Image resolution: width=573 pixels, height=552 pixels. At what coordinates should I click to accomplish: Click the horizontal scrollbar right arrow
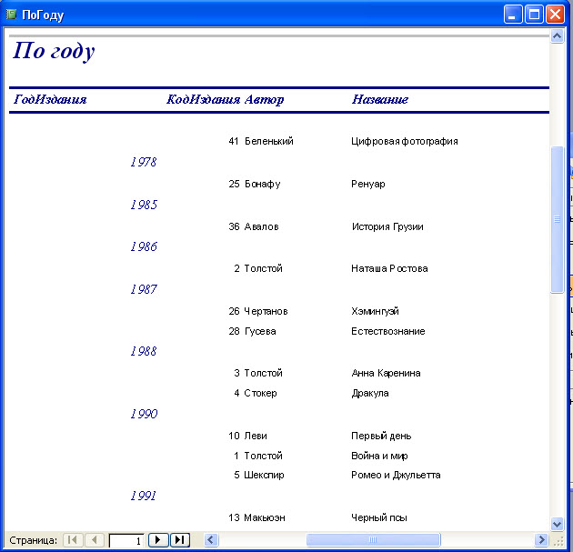point(541,539)
